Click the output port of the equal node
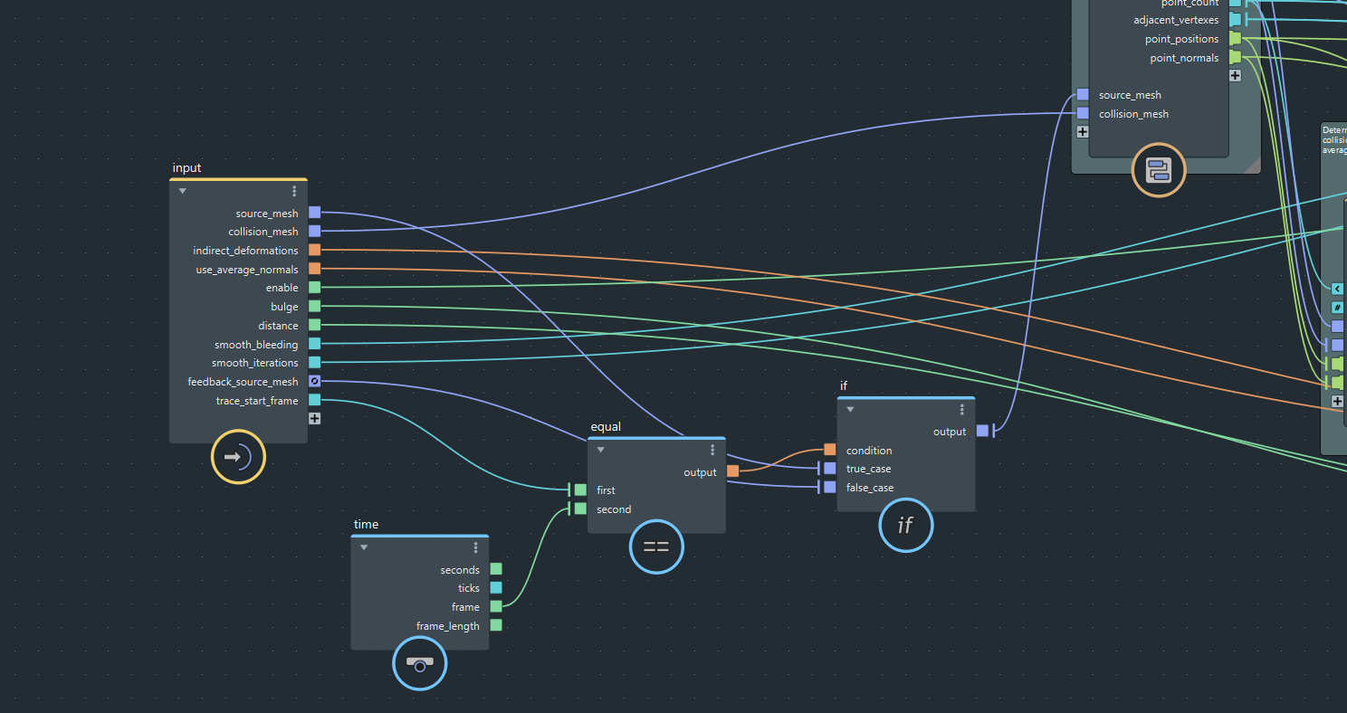Screen dimensions: 1347x713 pos(731,471)
